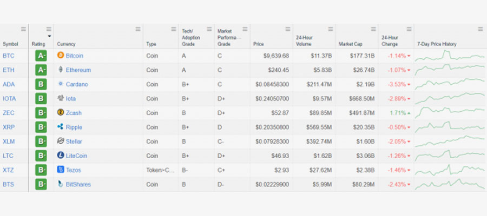Click the BitShares logo icon

point(61,184)
